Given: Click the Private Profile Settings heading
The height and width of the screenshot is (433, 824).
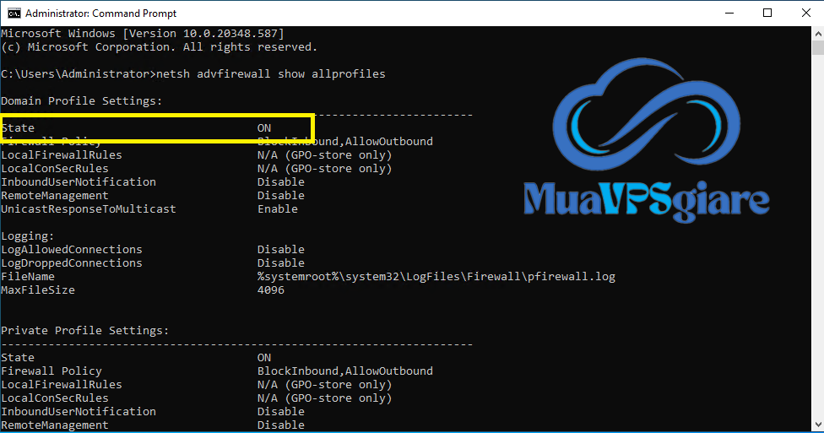Looking at the screenshot, I should click(x=85, y=331).
